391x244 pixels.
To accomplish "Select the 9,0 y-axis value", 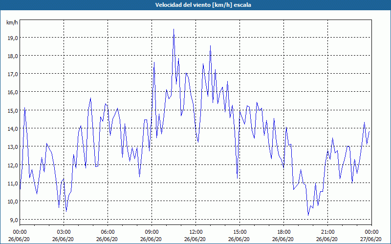I will click(x=14, y=220).
